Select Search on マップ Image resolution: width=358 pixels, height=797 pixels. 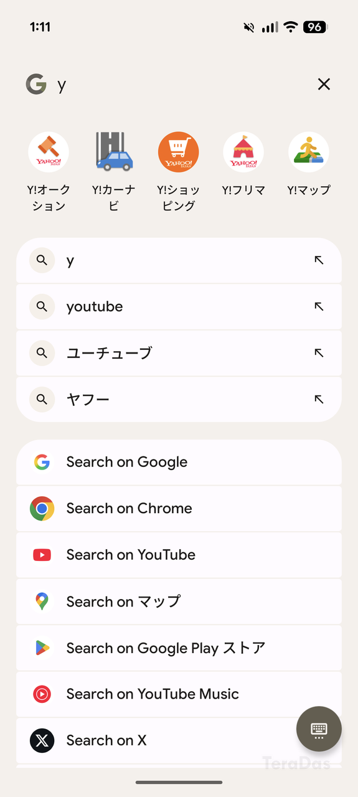[x=179, y=601]
